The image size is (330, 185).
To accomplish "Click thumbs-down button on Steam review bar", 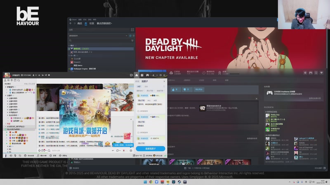I will click(x=187, y=90).
